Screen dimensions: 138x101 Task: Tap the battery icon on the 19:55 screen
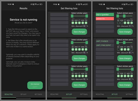(132, 4)
